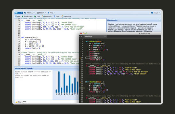Click the warning marker on line 22
Viewport: 175px width, 114px height.
tap(80, 82)
